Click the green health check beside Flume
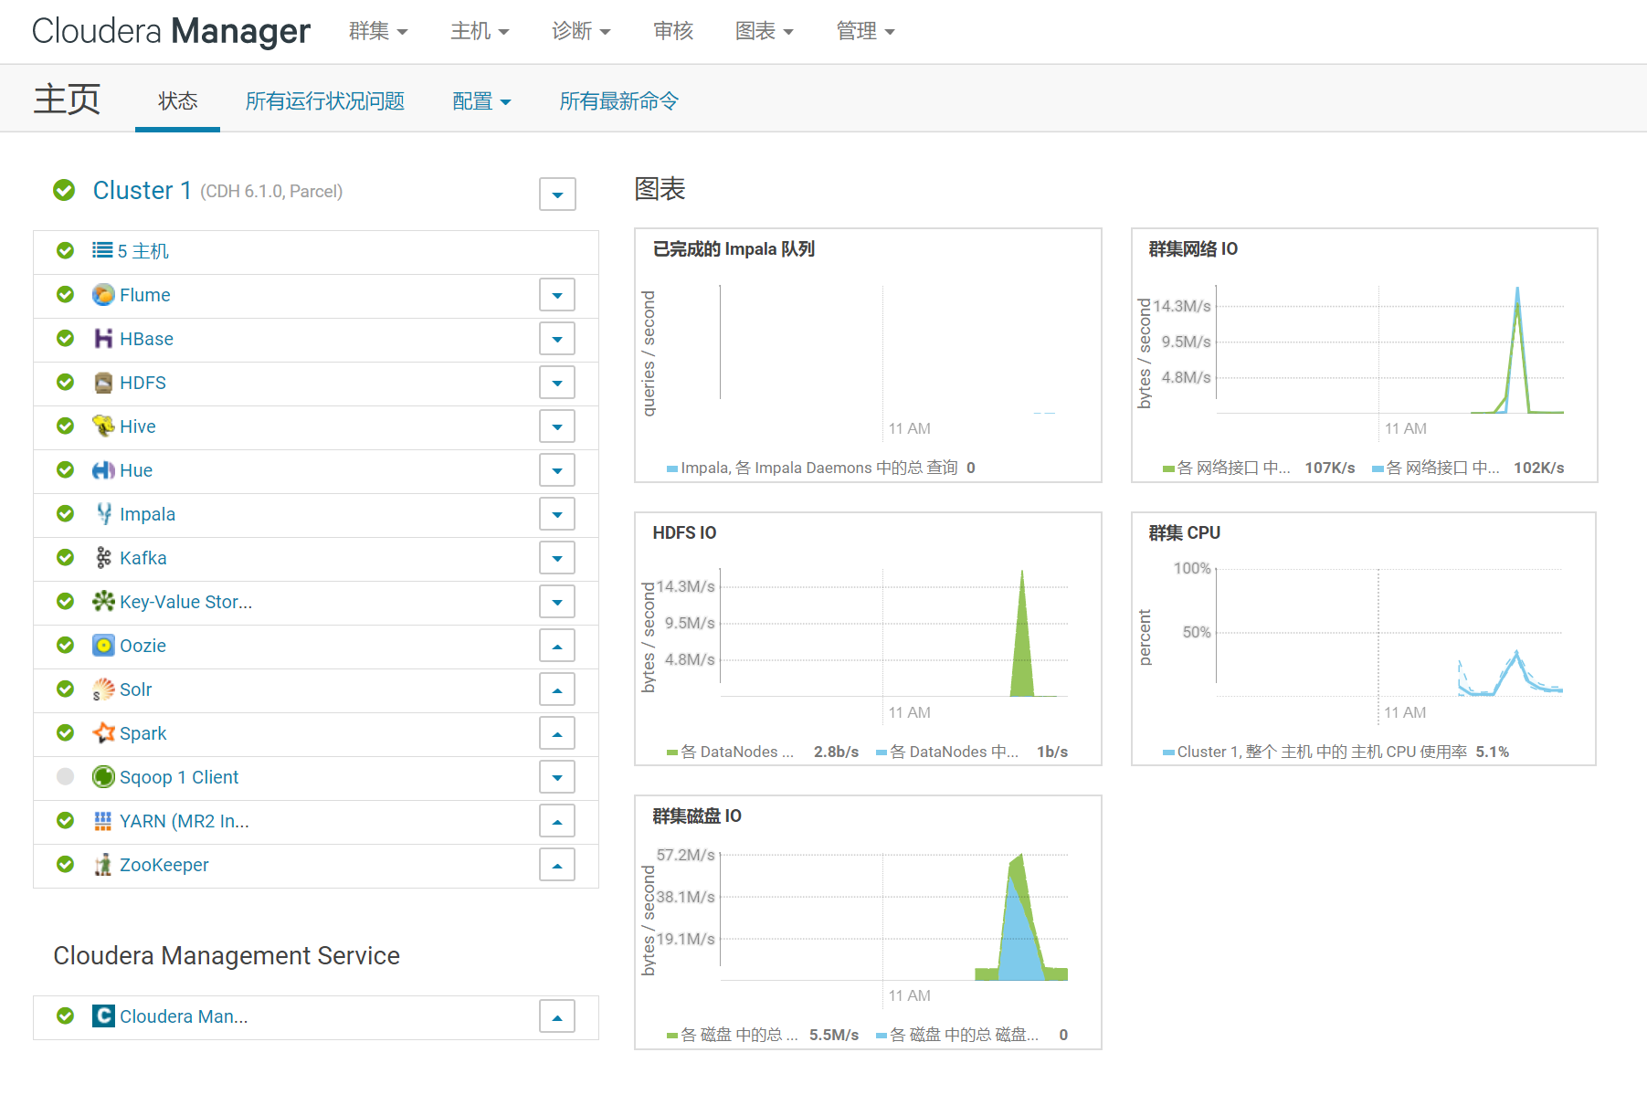The image size is (1647, 1105). click(x=65, y=295)
